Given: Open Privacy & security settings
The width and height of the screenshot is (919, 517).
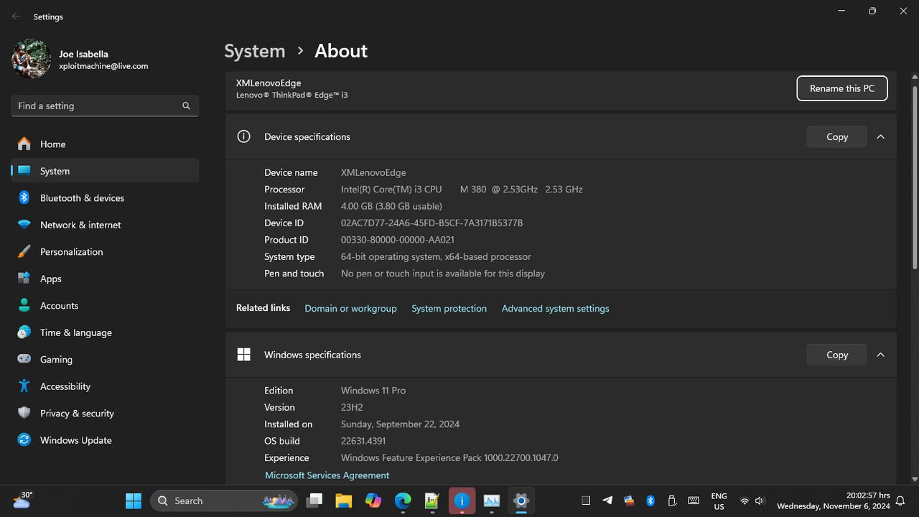Looking at the screenshot, I should pos(77,414).
